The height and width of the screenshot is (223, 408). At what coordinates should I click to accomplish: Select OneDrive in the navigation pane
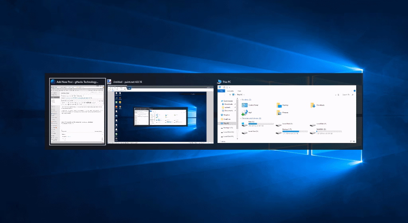coord(226,119)
